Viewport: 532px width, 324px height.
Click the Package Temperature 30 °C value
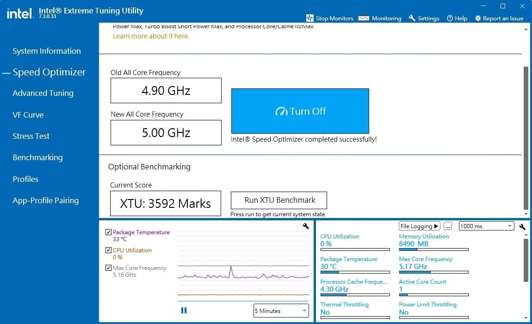(328, 267)
